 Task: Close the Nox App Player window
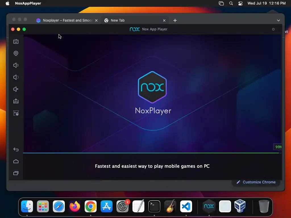pos(13,29)
